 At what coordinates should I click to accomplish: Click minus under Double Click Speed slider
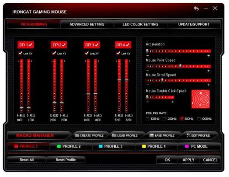tap(148, 102)
